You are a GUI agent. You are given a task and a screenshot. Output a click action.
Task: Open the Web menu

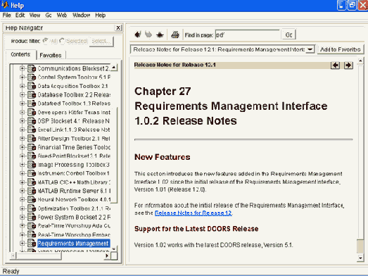coord(62,15)
